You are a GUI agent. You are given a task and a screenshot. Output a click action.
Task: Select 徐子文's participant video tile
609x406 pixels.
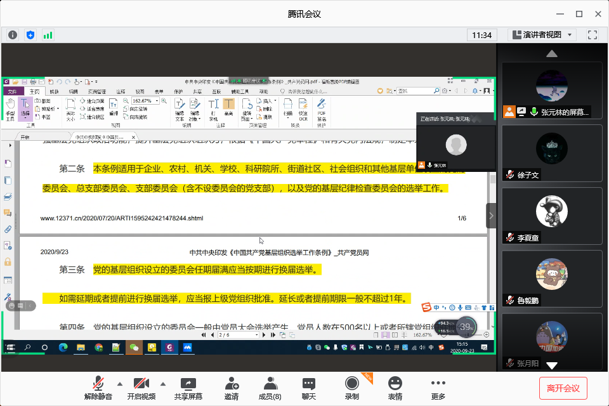(x=552, y=152)
